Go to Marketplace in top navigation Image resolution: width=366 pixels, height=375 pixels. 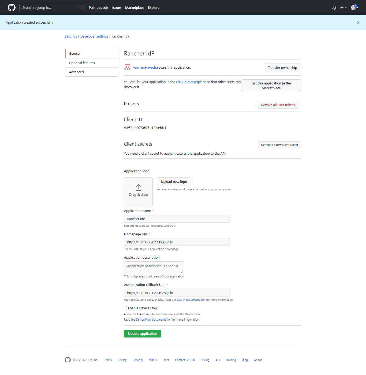tap(135, 8)
